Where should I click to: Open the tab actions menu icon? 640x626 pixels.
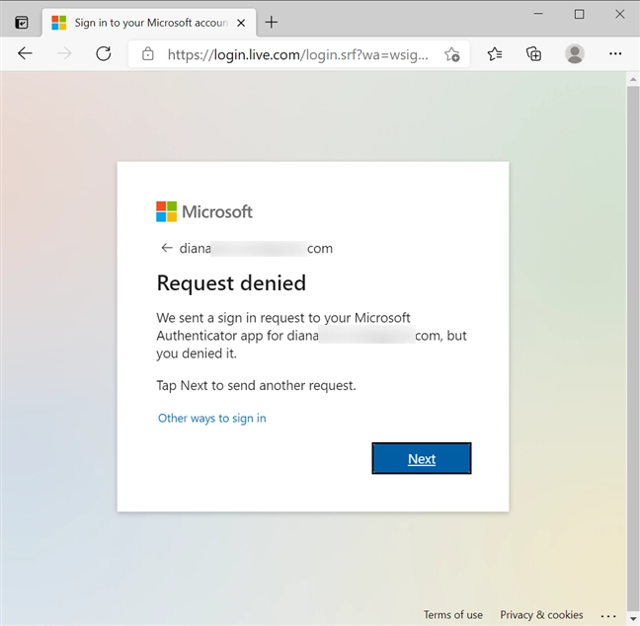[21, 23]
